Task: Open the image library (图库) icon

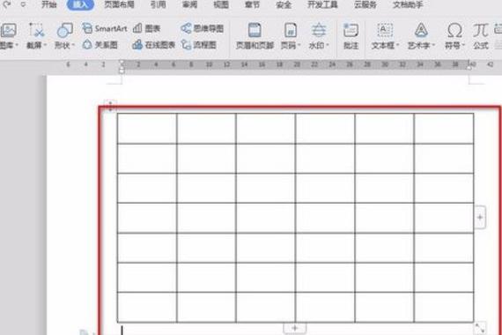Action: (8, 31)
